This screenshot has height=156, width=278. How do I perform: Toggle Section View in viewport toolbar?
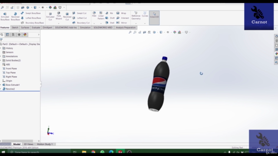point(145,32)
